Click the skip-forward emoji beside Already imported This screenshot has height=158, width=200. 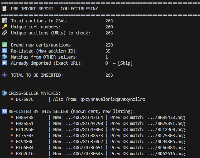5,63
